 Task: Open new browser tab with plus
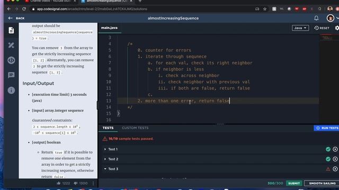pyautogui.click(x=140, y=1)
